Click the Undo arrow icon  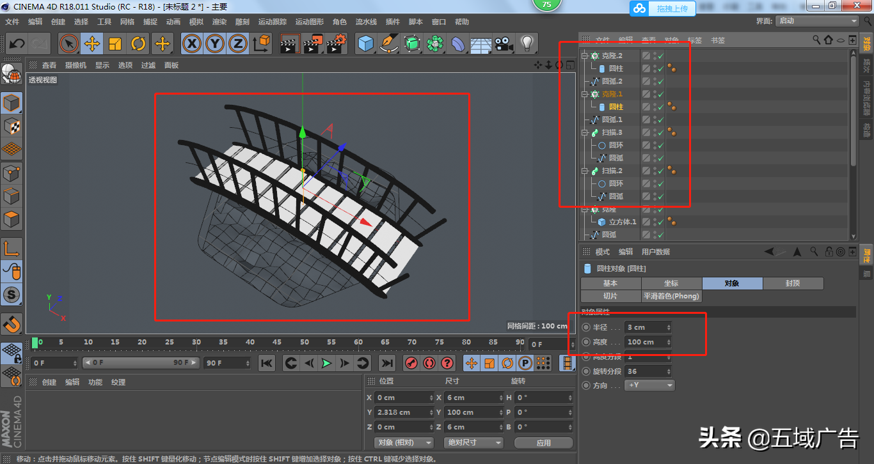point(17,44)
